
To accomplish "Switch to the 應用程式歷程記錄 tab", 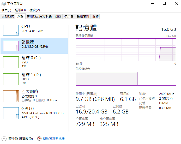I will pyautogui.click(x=39, y=16).
